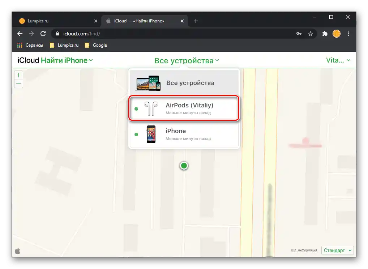Select the iCloud «Найти iPhone» tab
368x269 pixels.
(145, 21)
